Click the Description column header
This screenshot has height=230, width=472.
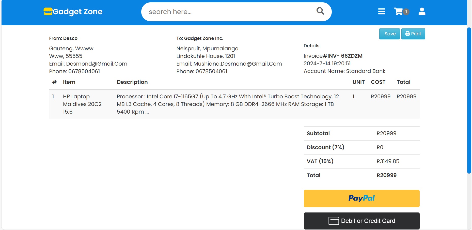tap(132, 82)
